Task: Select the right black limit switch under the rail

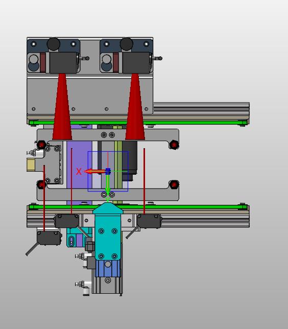Action: 149,221
